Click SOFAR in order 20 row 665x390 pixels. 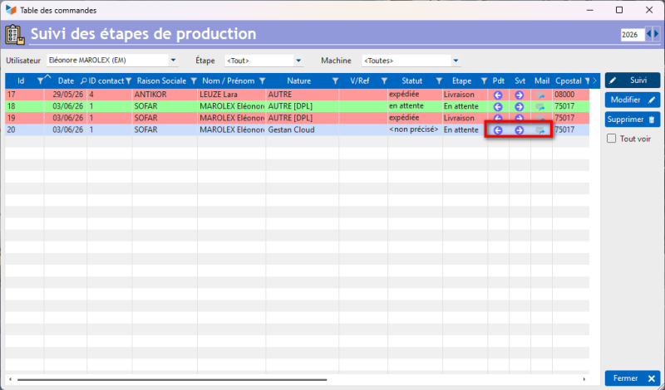click(165, 130)
